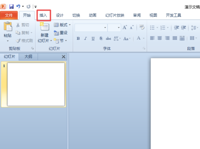Toggle Bold formatting
Image resolution: width=200 pixels, height=149 pixels.
tap(78, 38)
